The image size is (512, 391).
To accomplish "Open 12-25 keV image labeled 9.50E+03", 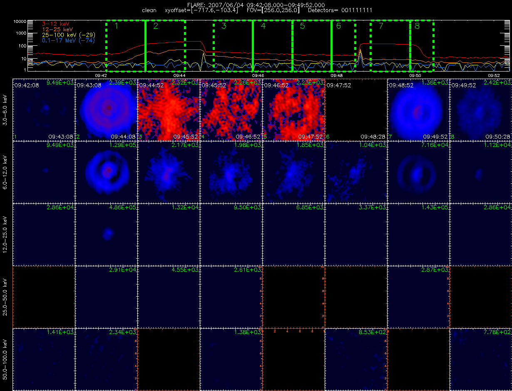I will (231, 234).
